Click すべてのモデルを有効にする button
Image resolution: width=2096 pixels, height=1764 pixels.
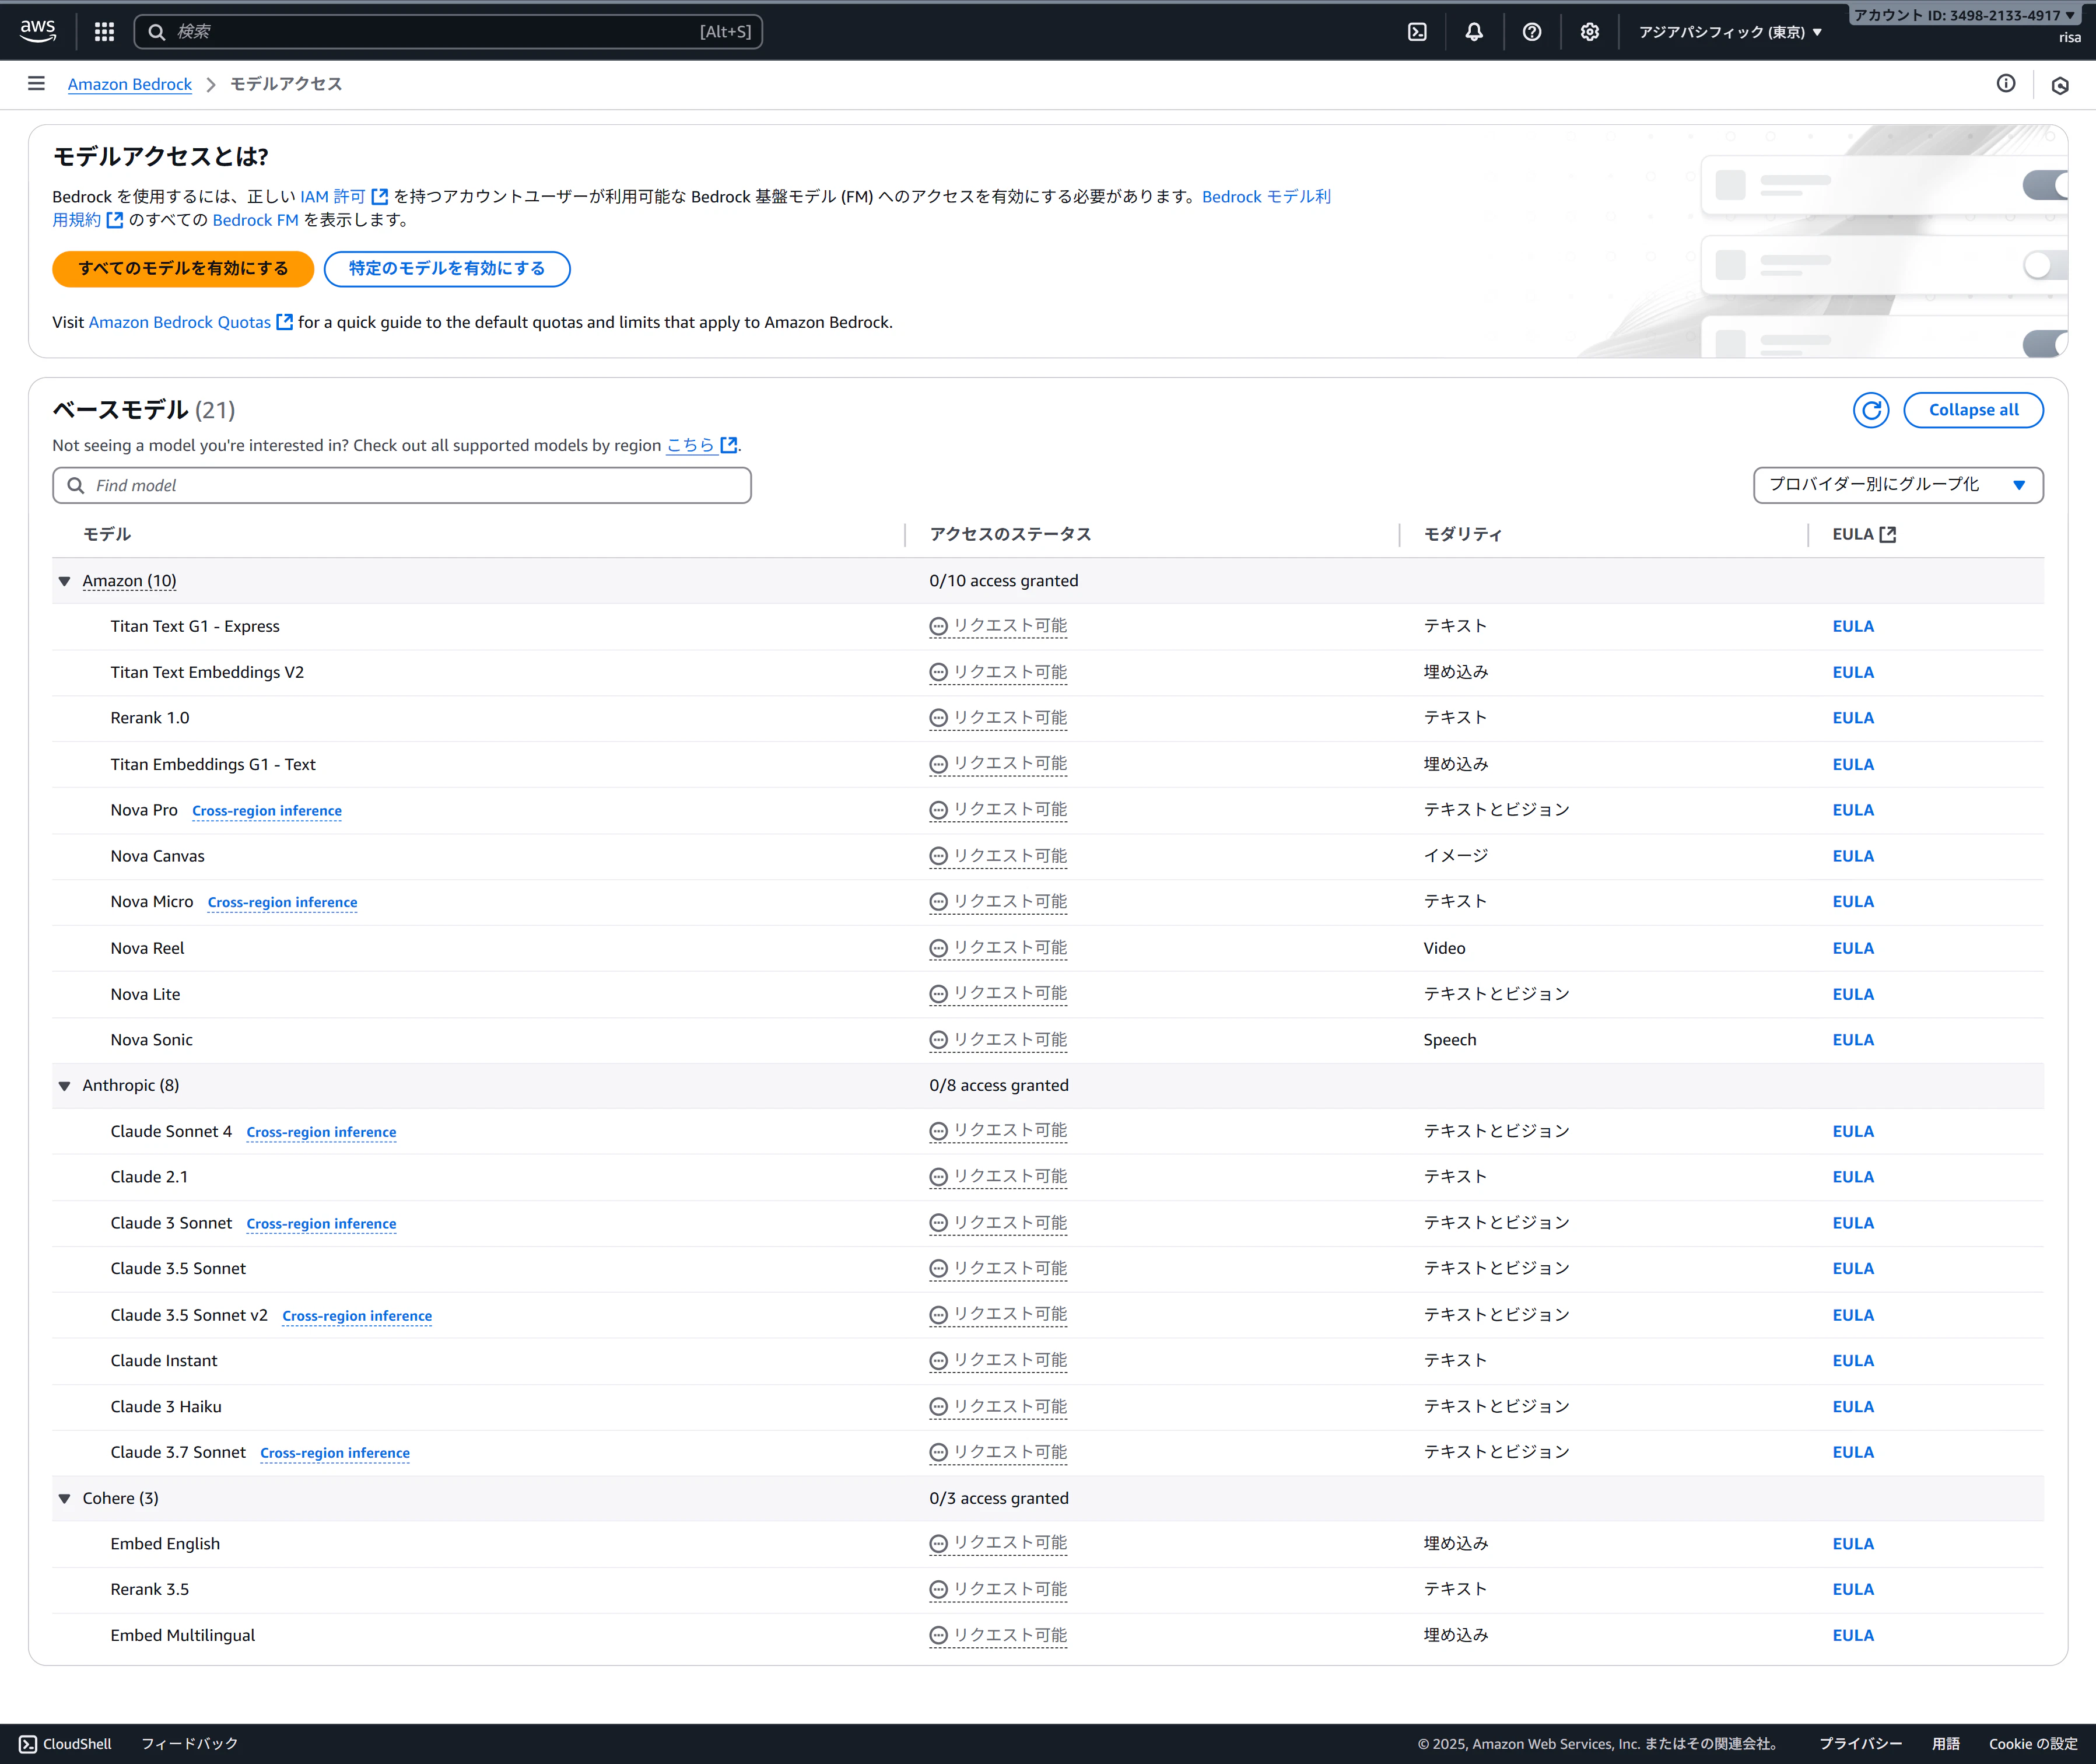click(183, 269)
